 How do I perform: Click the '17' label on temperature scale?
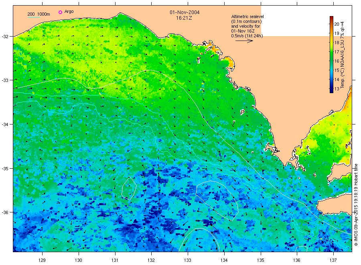point(337,52)
